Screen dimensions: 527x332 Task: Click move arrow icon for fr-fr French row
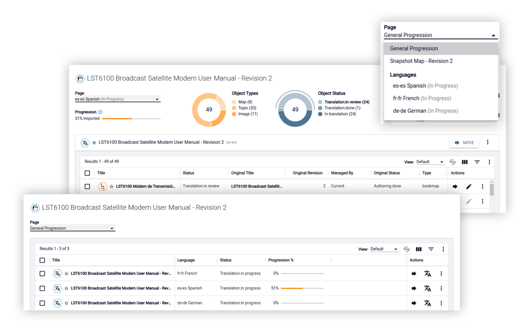(414, 274)
